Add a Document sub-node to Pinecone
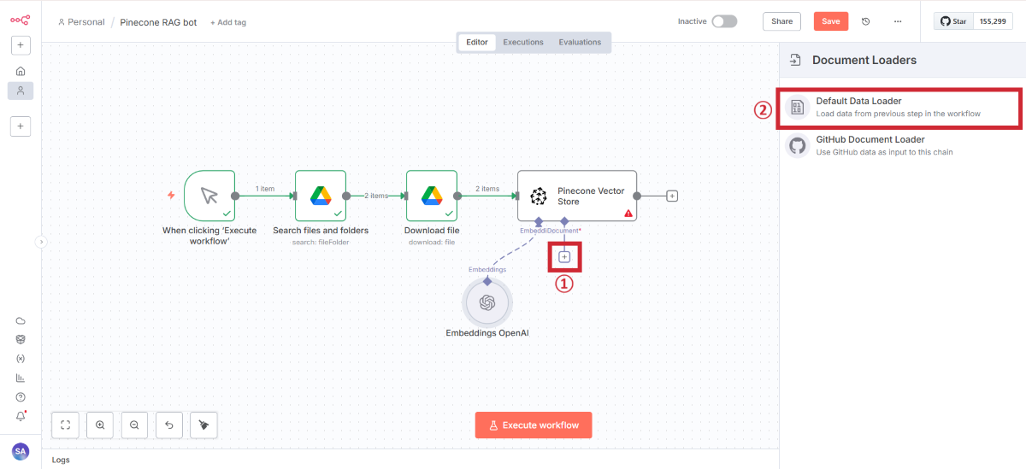 coord(564,257)
